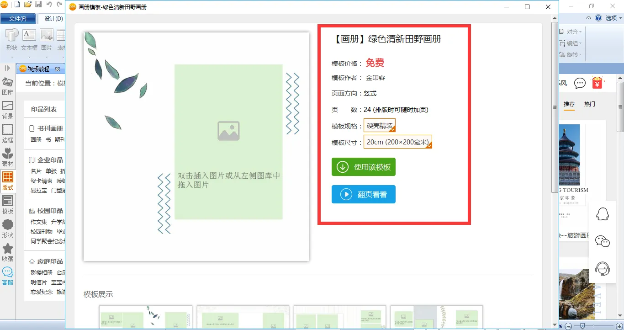Viewport: 624px width, 330px height.
Task: Open the 模板 templates panel in the sidebar
Action: pos(8,205)
